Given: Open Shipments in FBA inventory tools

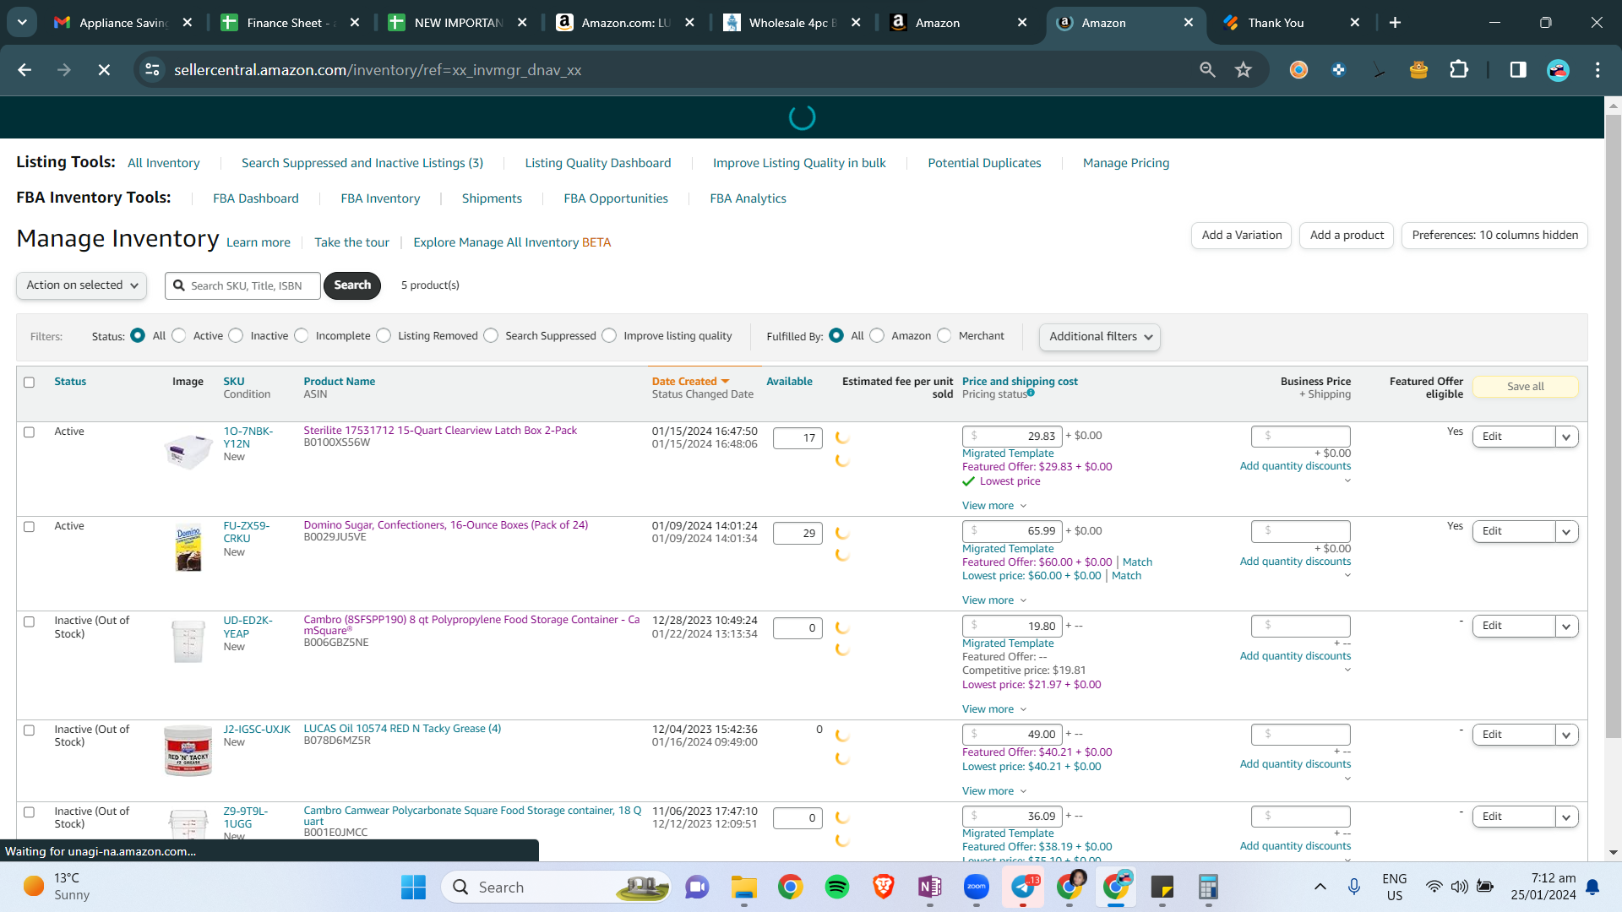Looking at the screenshot, I should coord(492,198).
